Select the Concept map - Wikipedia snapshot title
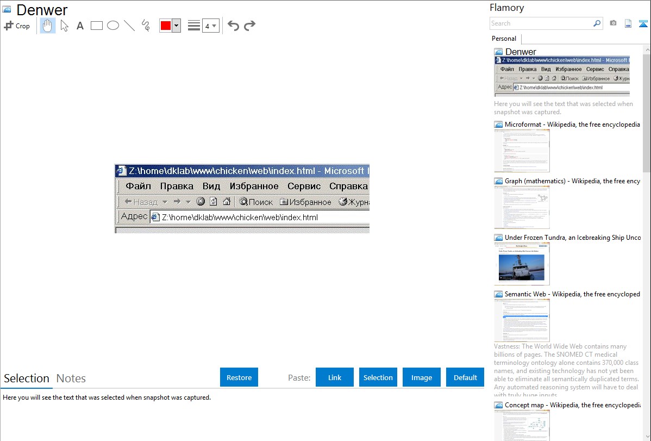Viewport: 651px width, 441px height. [572, 405]
